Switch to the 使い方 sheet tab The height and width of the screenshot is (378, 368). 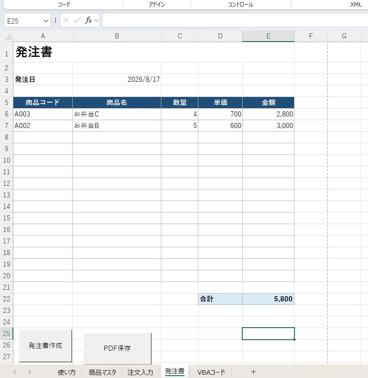(x=67, y=372)
